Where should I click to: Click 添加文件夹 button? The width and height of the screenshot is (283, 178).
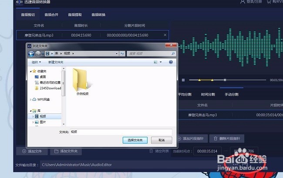[x=66, y=151]
